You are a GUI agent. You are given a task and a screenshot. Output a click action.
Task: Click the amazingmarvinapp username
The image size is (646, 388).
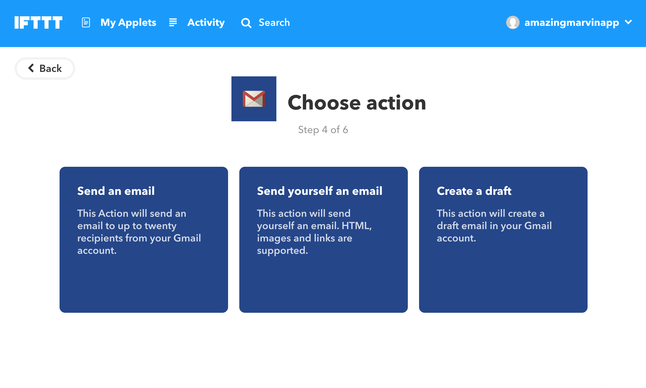point(572,22)
